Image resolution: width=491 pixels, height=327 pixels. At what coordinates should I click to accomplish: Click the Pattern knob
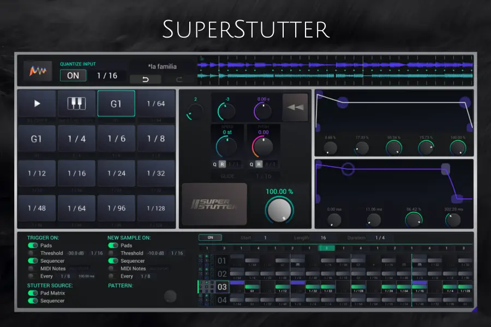[170, 296]
